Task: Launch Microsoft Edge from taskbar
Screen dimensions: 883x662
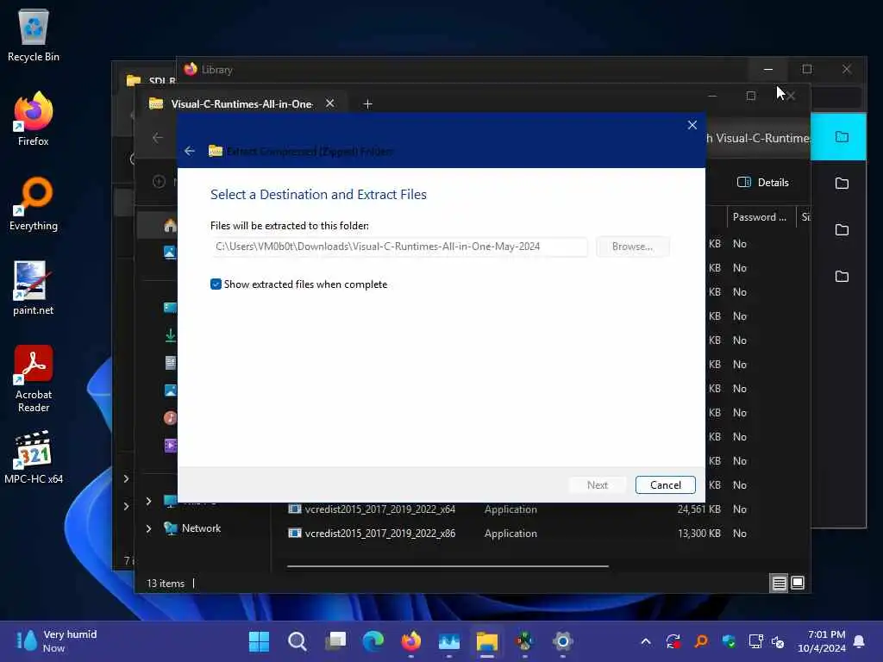Action: [x=373, y=641]
